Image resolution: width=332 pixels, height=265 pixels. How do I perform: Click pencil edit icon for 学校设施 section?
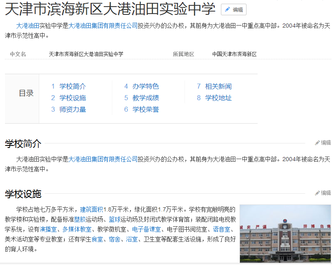pos(317,193)
